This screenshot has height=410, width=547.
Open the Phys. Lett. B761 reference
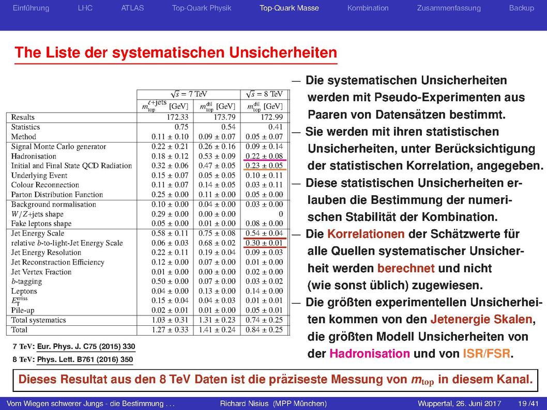coord(85,359)
